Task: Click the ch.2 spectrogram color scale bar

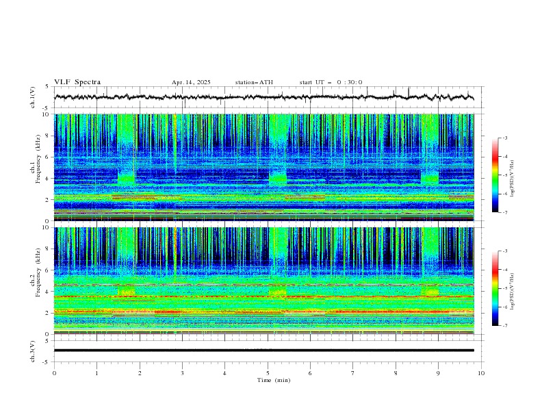Action: (495, 288)
